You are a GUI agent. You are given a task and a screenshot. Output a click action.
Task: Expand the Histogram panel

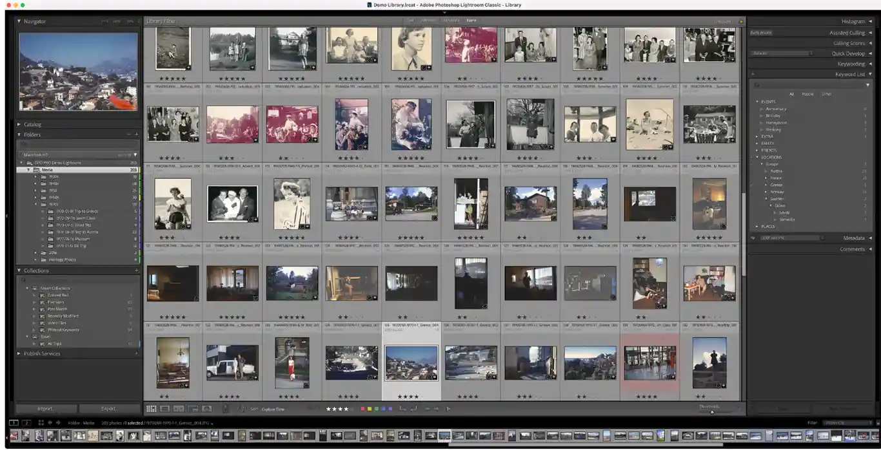coord(870,21)
